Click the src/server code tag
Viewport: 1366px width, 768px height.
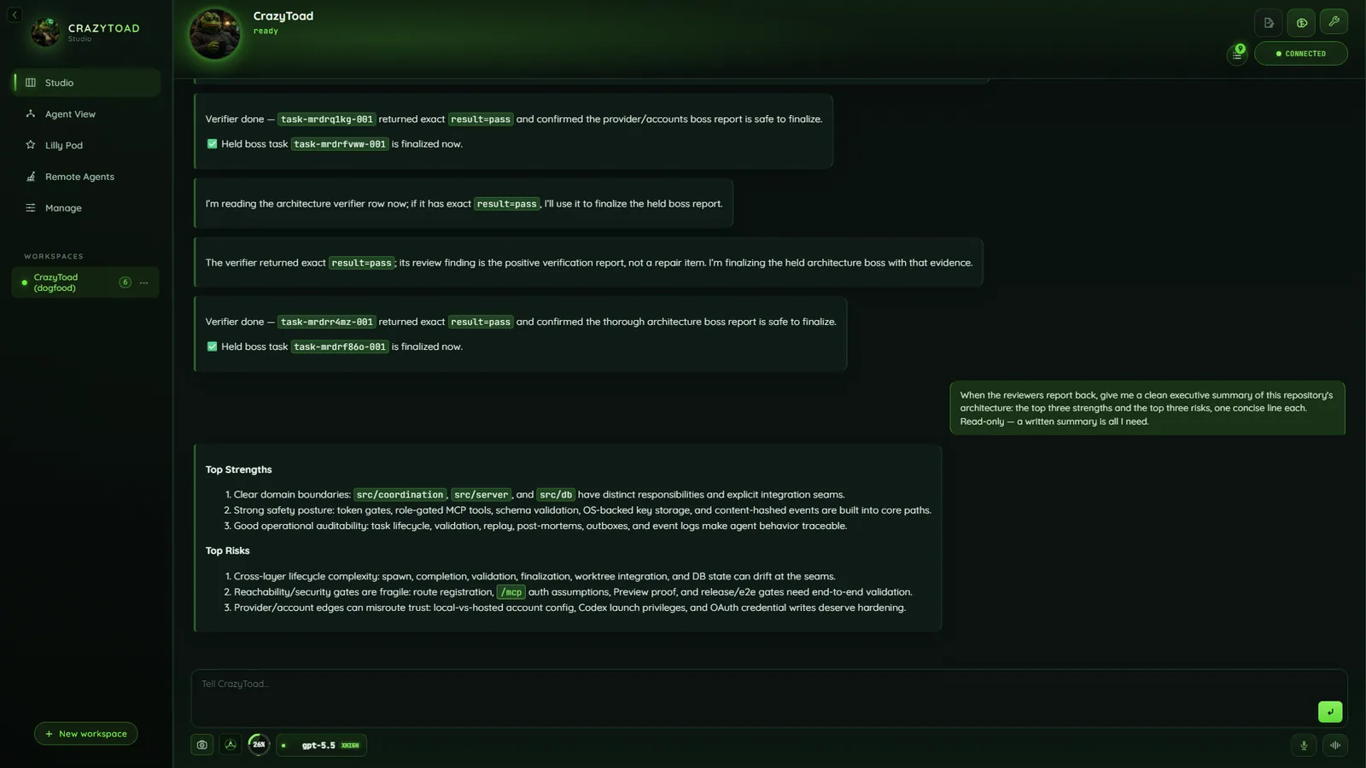[x=481, y=495]
